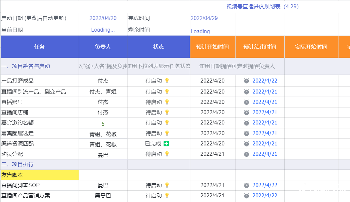Click the 使用日期提醒可定时提醒负责人 hint cell
The image size is (350, 202).
pyautogui.click(x=237, y=66)
